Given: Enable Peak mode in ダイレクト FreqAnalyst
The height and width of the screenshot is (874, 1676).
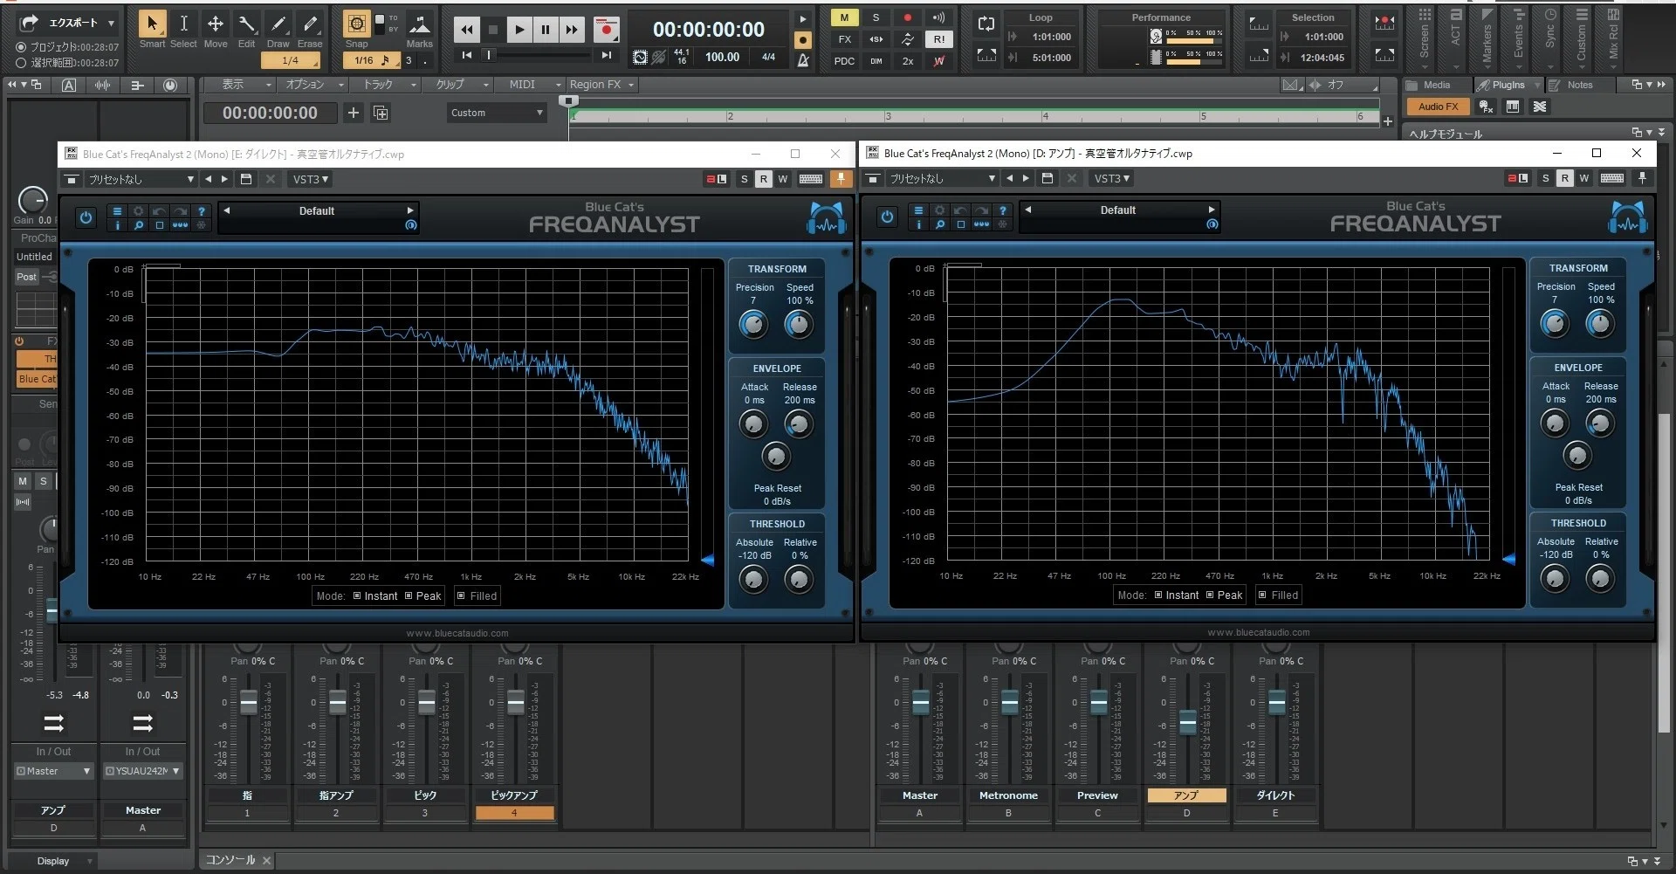Looking at the screenshot, I should click(x=422, y=596).
